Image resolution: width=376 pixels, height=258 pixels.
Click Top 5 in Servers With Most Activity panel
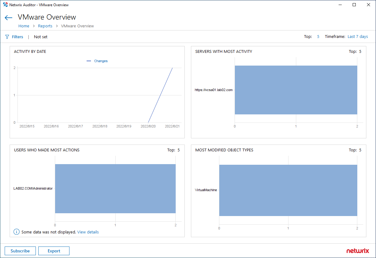355,51
